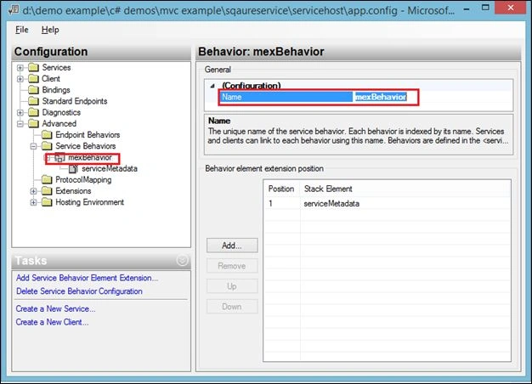This screenshot has width=532, height=384.
Task: Maximize the configuration editor window
Action: (x=485, y=8)
